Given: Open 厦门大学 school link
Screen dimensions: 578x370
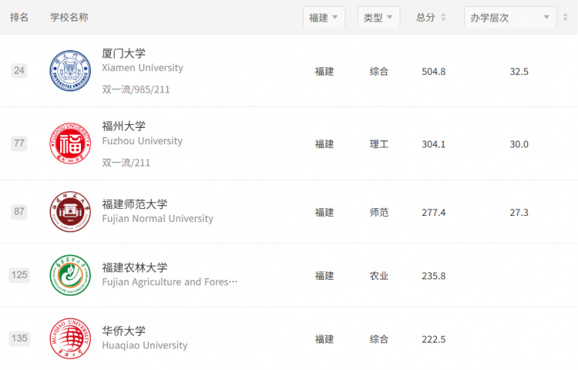Looking at the screenshot, I should [x=123, y=53].
